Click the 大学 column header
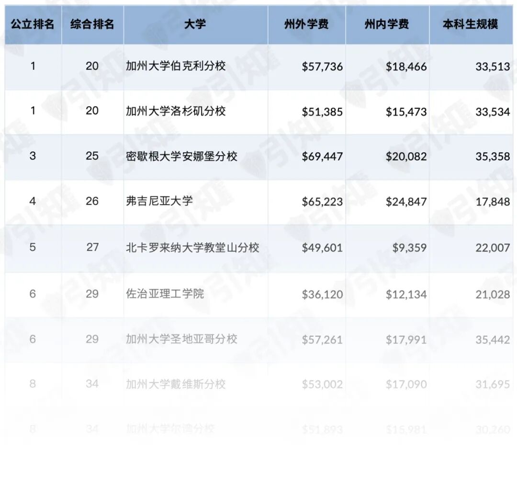 click(195, 24)
